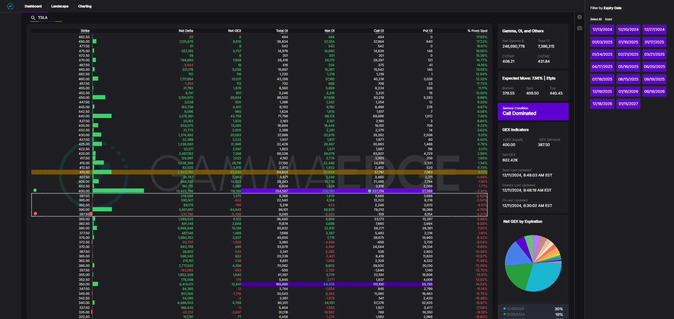Sort by the Total OI column header
This screenshot has height=319, width=674.
(282, 31)
